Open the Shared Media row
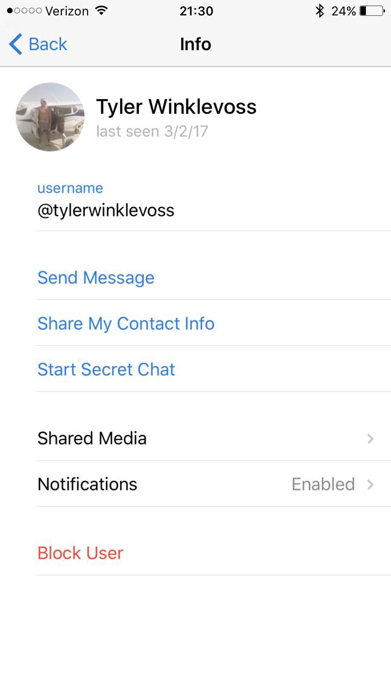Viewport: 391px width, 696px height. (214, 438)
